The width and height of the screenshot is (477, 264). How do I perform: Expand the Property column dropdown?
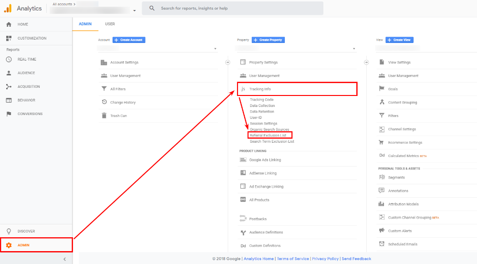[354, 49]
